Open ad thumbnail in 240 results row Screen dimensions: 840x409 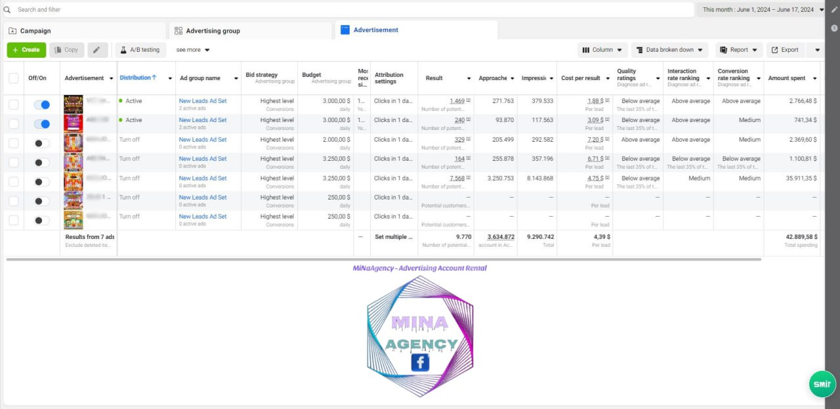[73, 124]
